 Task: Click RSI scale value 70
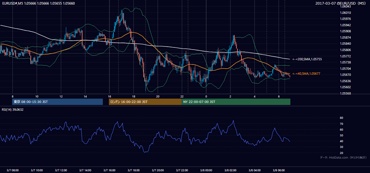341,124
